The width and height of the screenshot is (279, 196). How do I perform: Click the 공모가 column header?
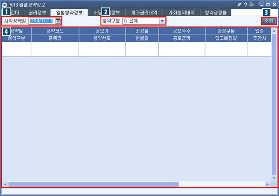tap(102, 31)
